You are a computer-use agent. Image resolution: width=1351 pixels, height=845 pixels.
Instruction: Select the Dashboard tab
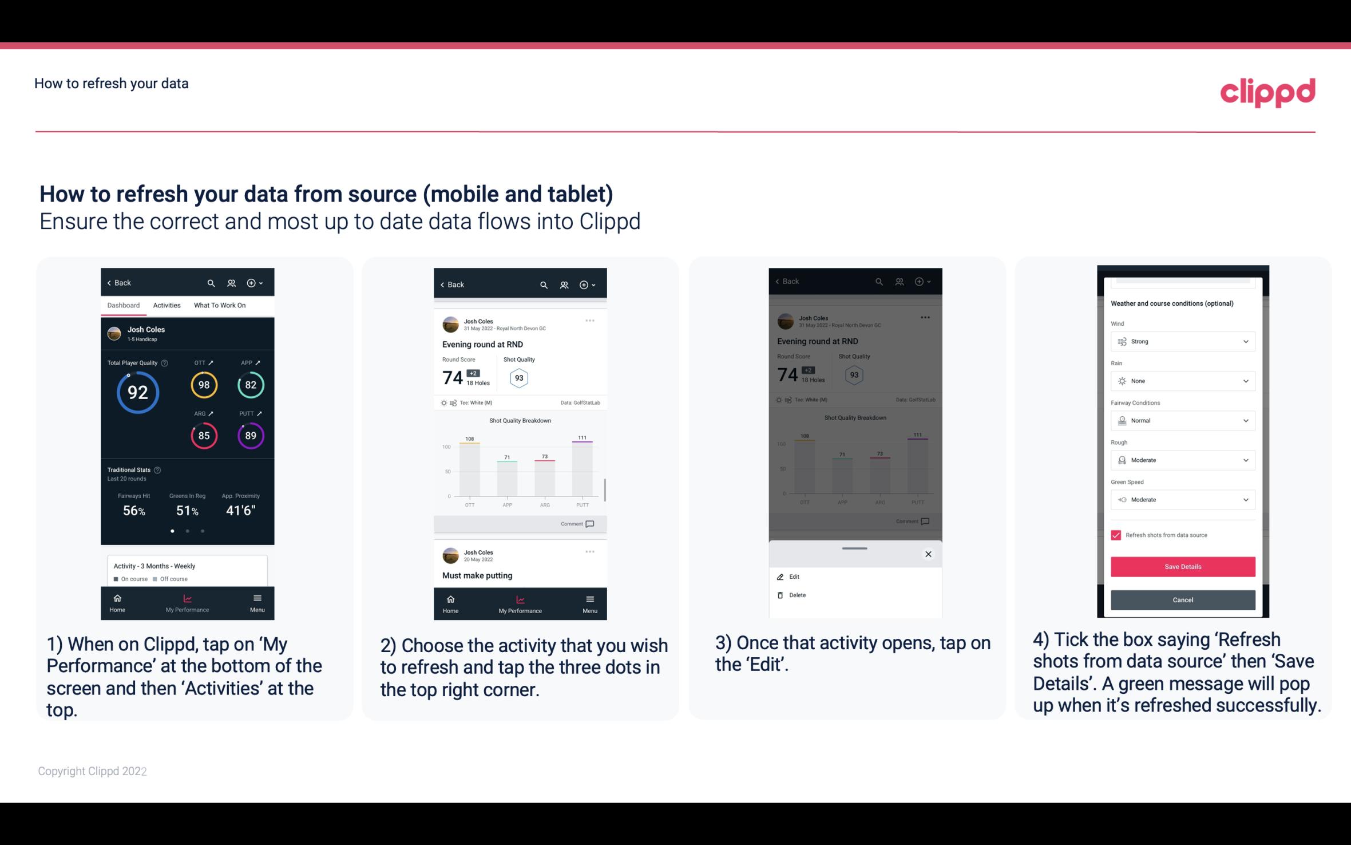[x=122, y=305]
